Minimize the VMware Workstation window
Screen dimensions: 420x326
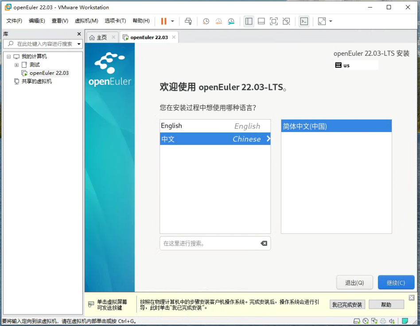[370, 7]
